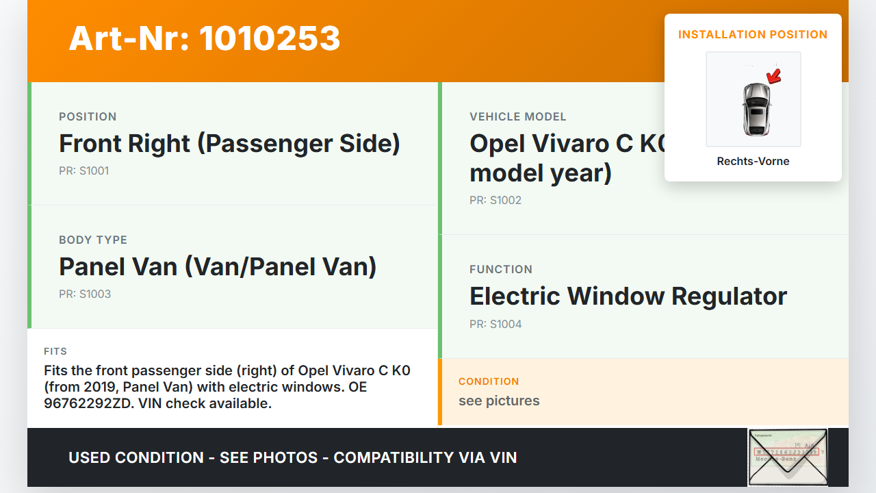Click the red arrow on car diagram
This screenshot has height=493, width=876.
pos(774,76)
